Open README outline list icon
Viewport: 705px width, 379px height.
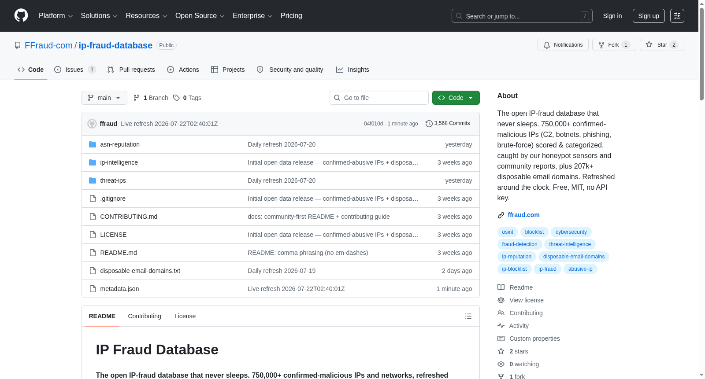[x=468, y=316]
